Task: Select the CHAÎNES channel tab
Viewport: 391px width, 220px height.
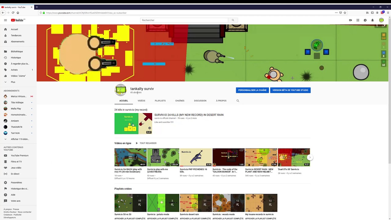Action: 180,101
